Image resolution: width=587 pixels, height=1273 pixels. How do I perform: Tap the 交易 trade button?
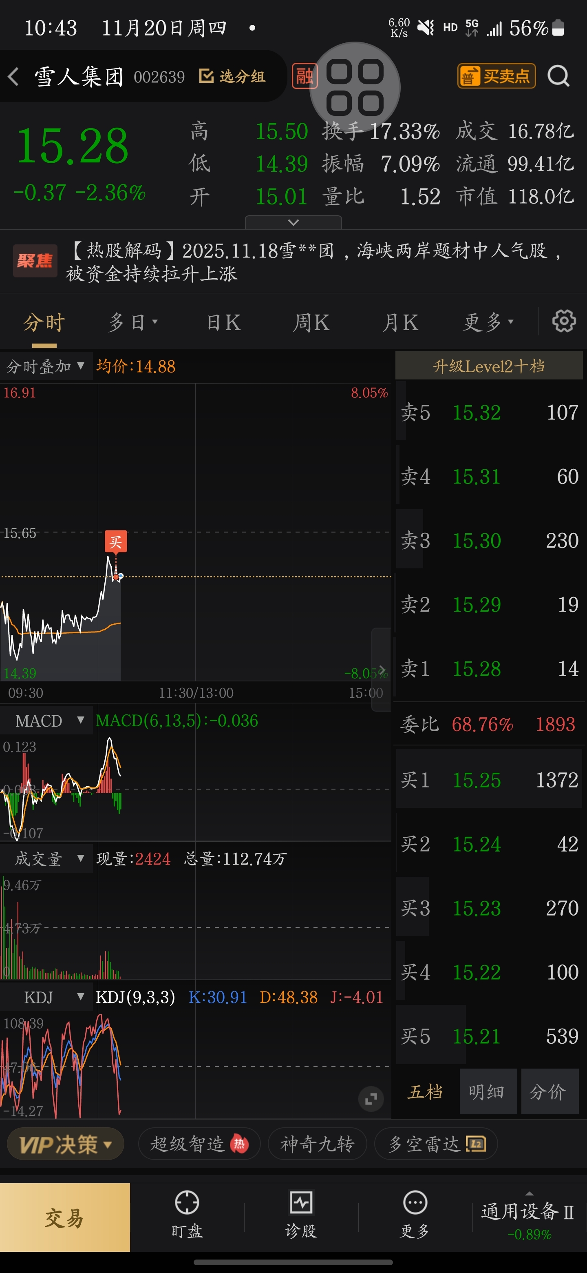[x=65, y=1218]
